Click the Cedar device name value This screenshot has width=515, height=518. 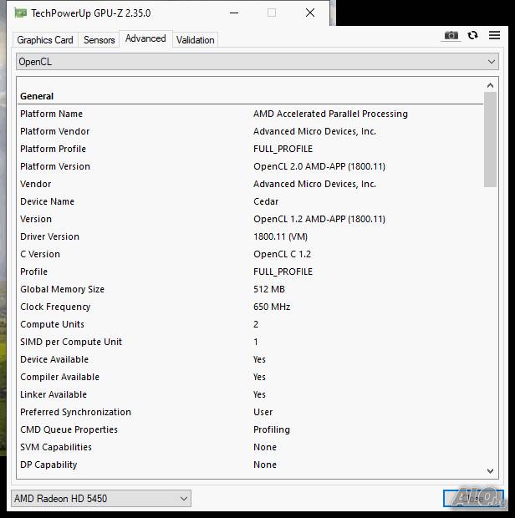pyautogui.click(x=266, y=201)
